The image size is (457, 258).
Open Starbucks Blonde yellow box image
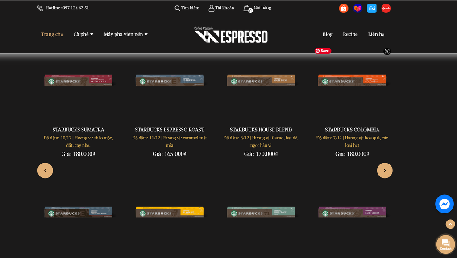[x=170, y=212]
